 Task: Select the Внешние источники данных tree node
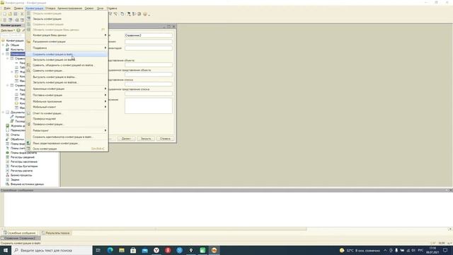27,184
